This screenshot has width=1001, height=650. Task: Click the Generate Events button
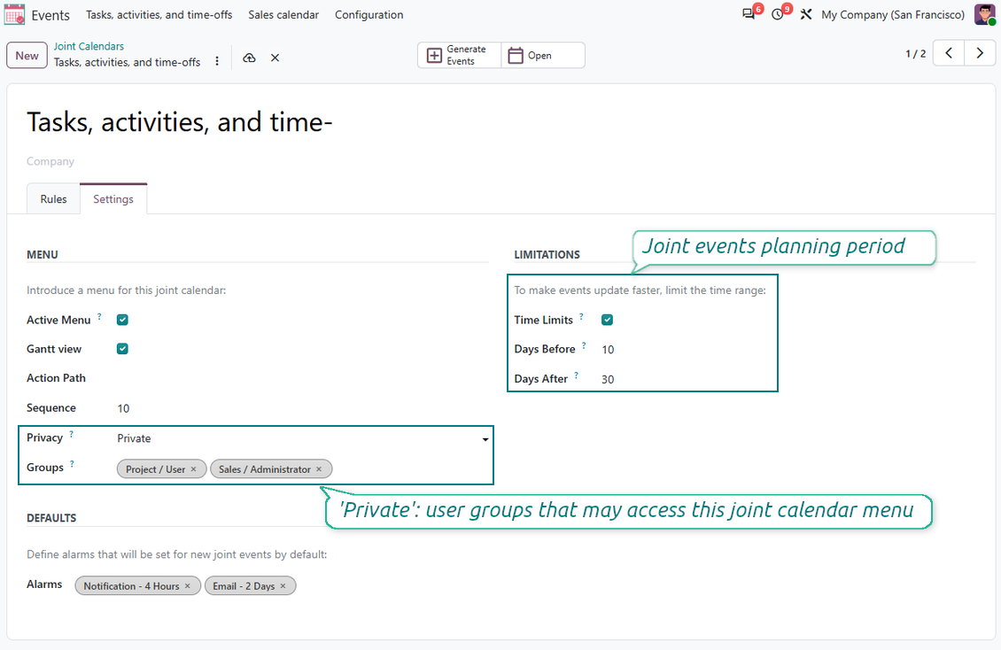click(460, 55)
